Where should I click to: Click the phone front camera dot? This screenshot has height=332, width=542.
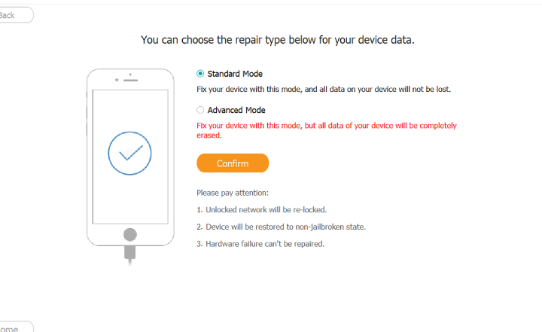pos(117,80)
